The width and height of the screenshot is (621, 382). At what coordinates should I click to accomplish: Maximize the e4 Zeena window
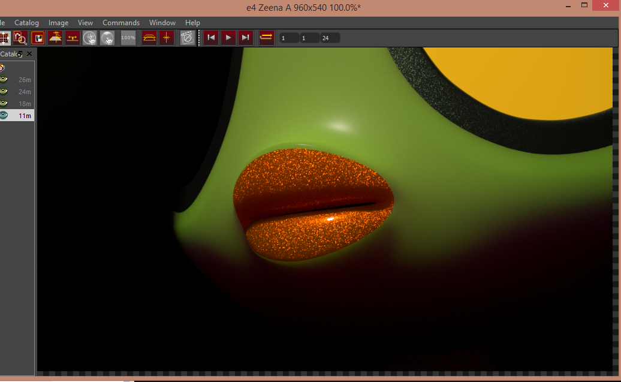pyautogui.click(x=584, y=5)
